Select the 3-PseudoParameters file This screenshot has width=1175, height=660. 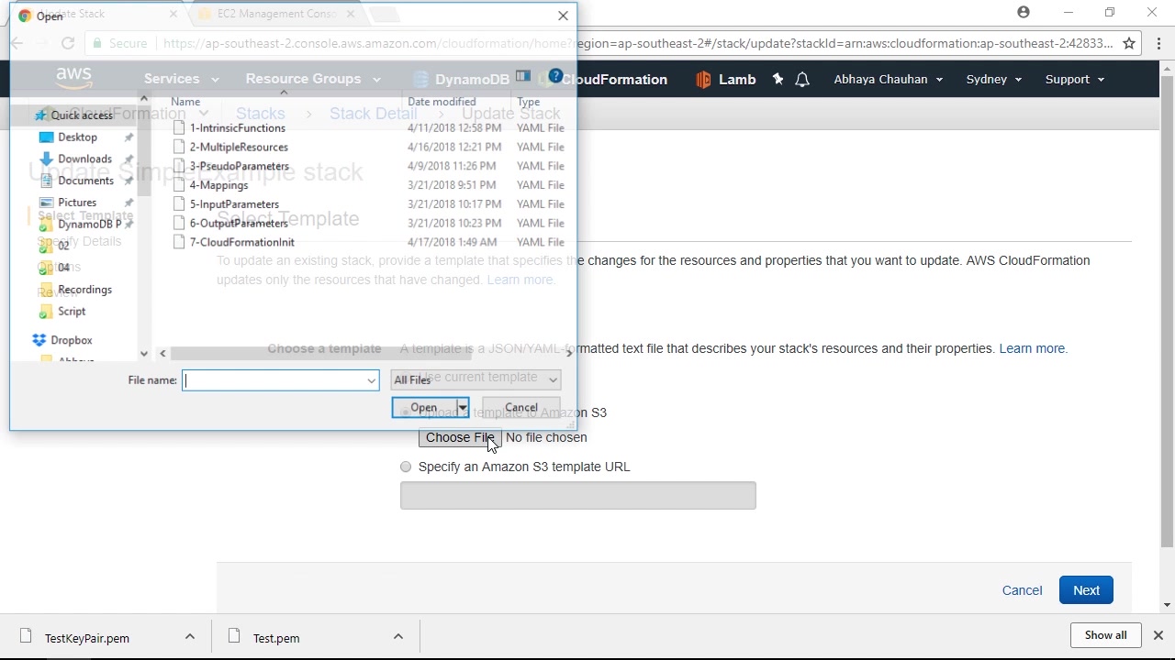tap(240, 166)
